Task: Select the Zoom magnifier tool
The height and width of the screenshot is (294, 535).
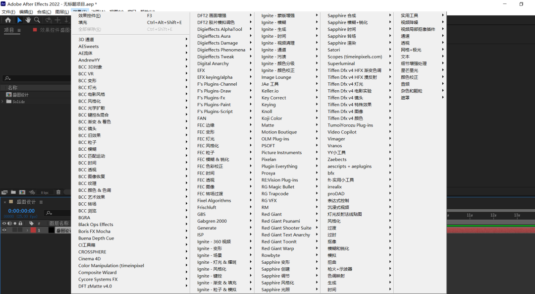Action: pyautogui.click(x=37, y=20)
